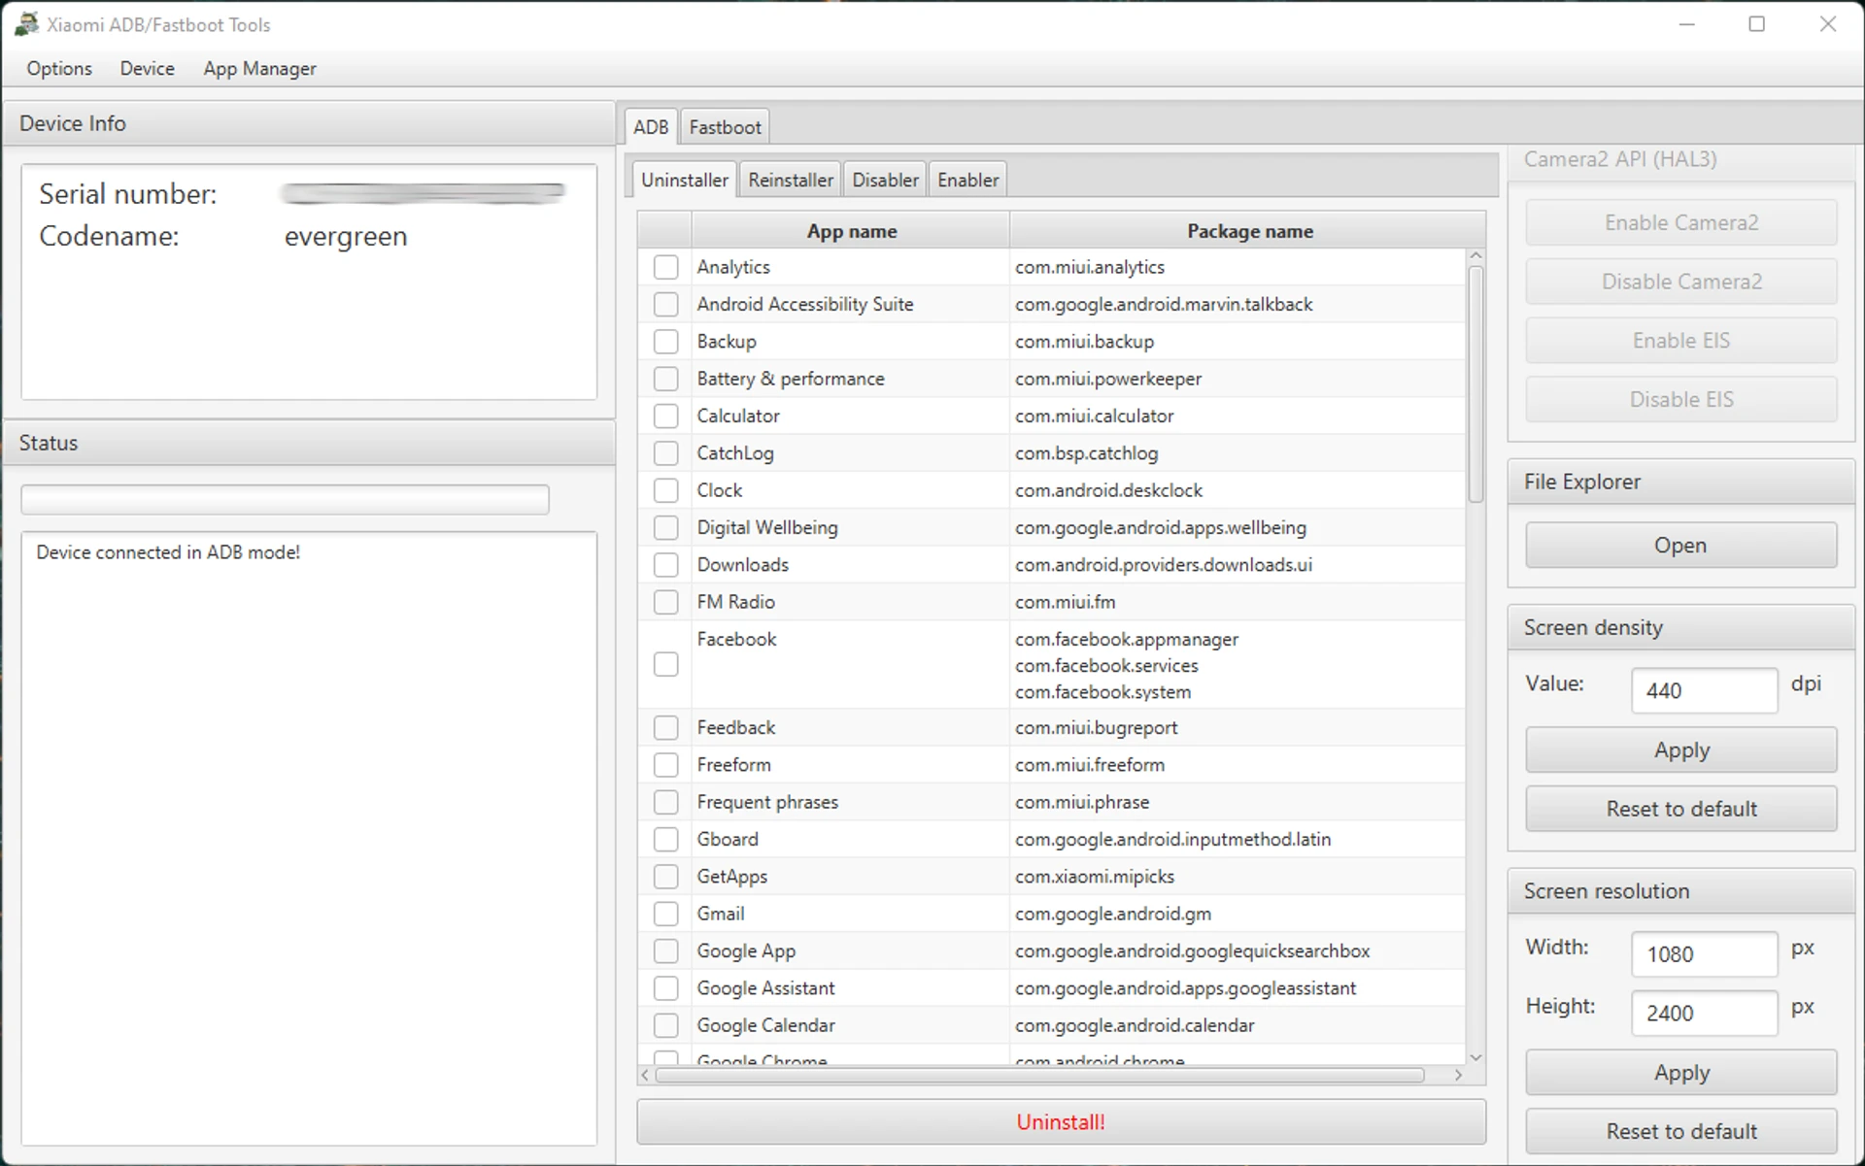This screenshot has height=1166, width=1865.
Task: Click the com.xiaomi.mipicks package name
Action: point(1095,877)
